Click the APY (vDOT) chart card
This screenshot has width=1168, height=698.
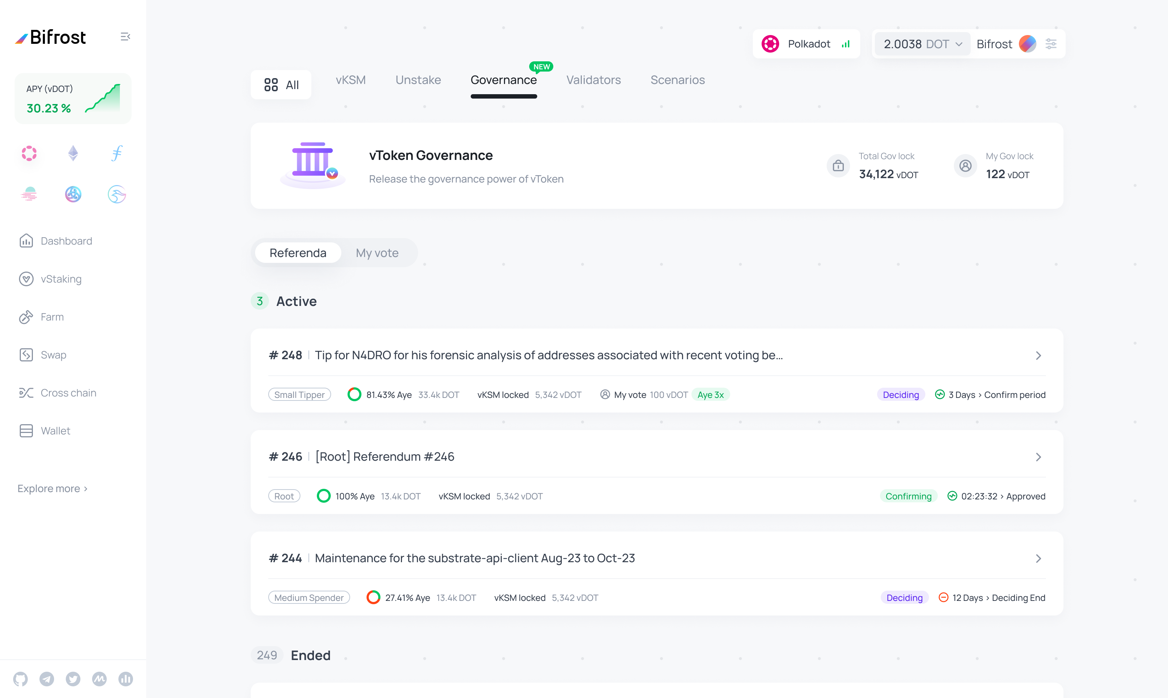73,99
